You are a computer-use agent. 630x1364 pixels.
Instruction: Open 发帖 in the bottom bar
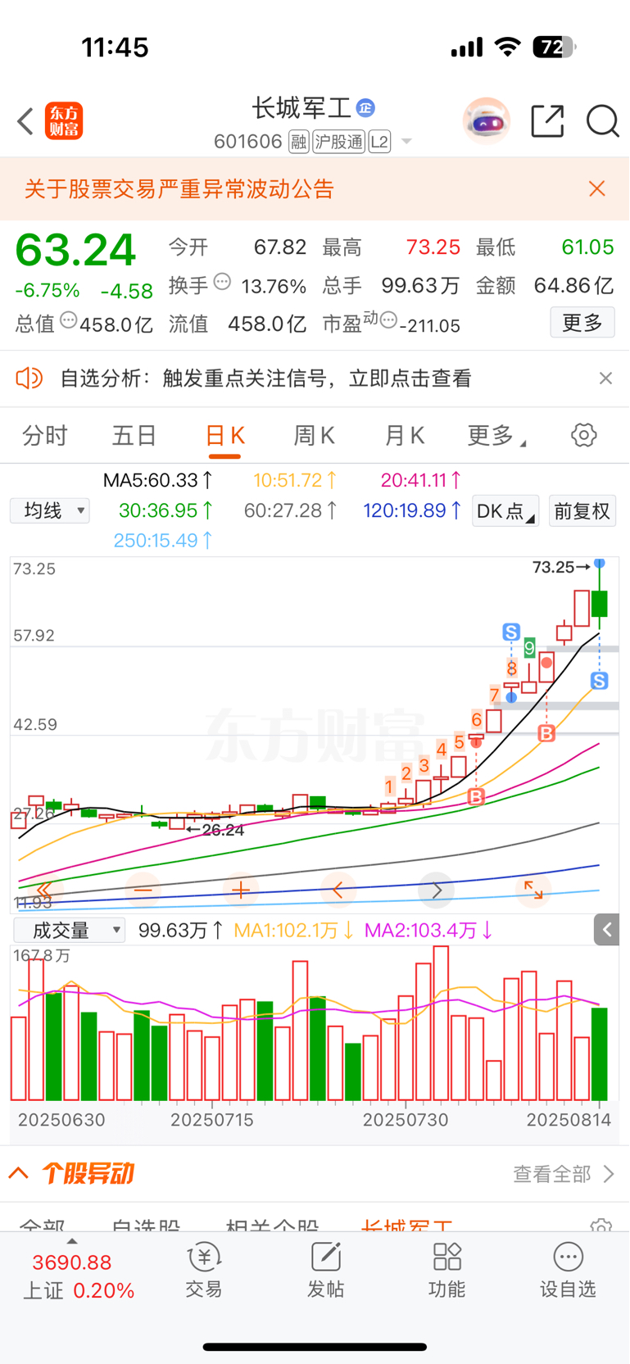tap(325, 1270)
